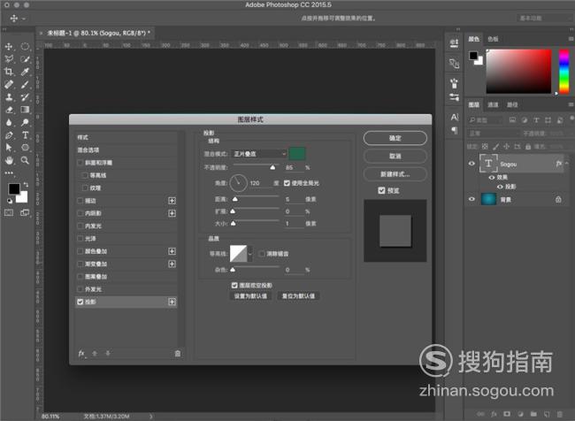Open the 等高线 contour picker arrow
The width and height of the screenshot is (575, 421).
coord(250,254)
